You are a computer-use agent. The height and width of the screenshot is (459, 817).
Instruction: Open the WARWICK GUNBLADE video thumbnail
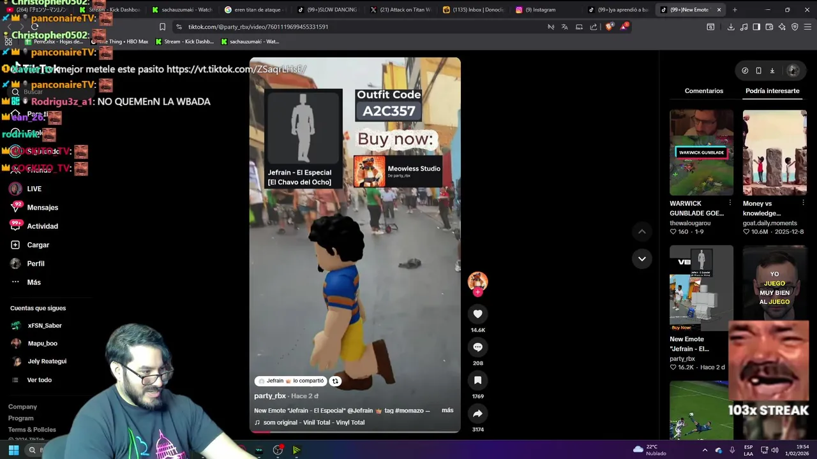[701, 152]
